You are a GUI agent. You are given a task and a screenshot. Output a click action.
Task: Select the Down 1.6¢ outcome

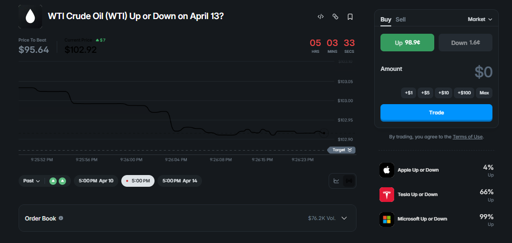point(465,43)
